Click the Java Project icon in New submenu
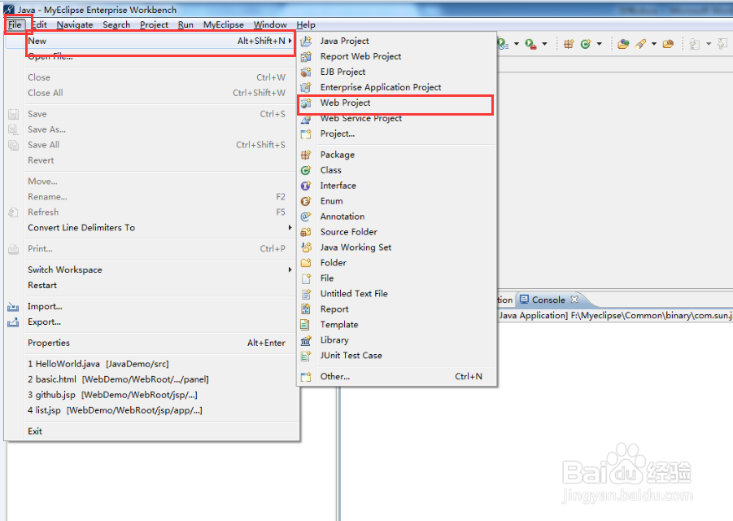 [x=306, y=42]
